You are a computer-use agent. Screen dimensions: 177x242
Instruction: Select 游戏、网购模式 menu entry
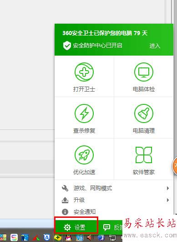coord(114,188)
